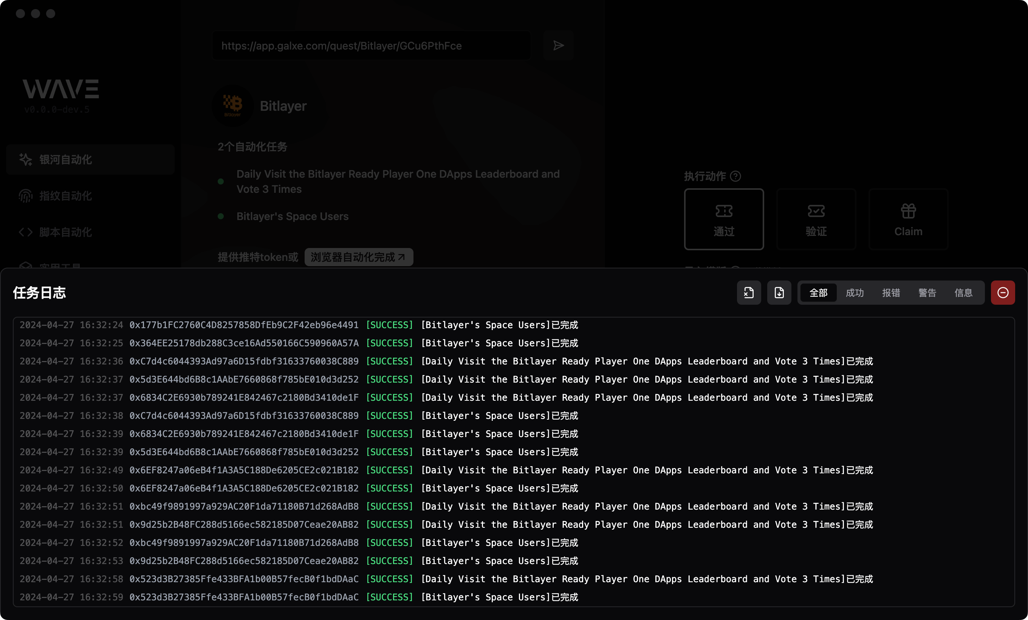Filter logs by 信息 tab
The image size is (1028, 620).
(x=963, y=293)
